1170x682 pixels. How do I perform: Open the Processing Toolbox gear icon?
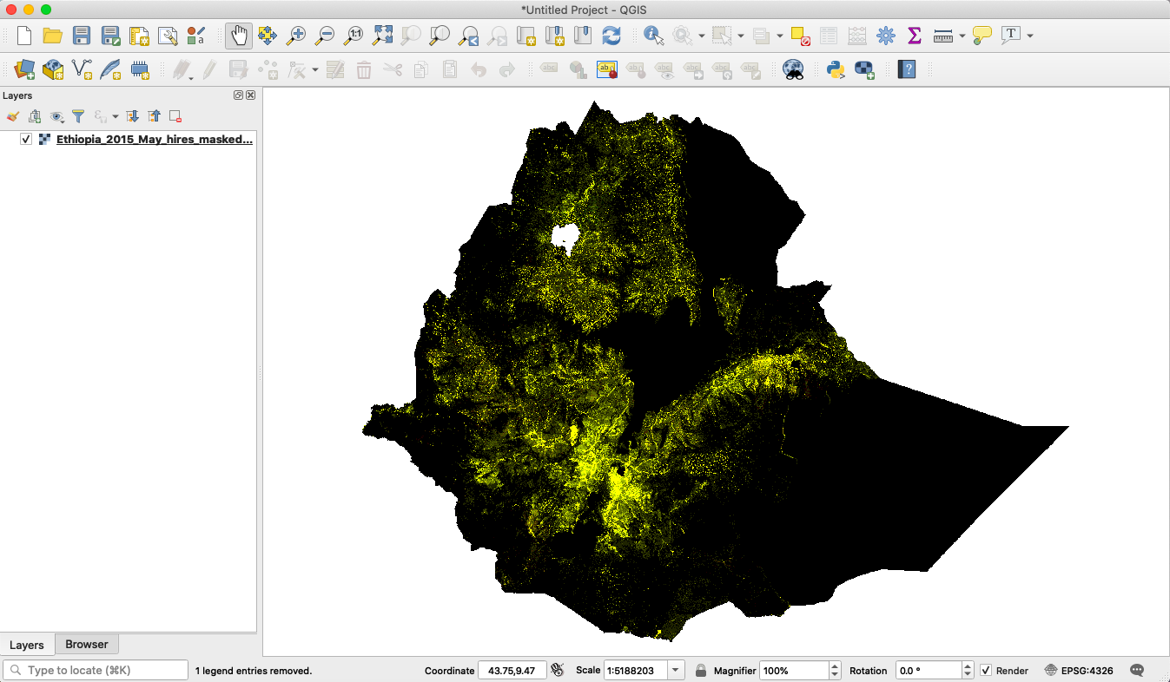(x=885, y=36)
